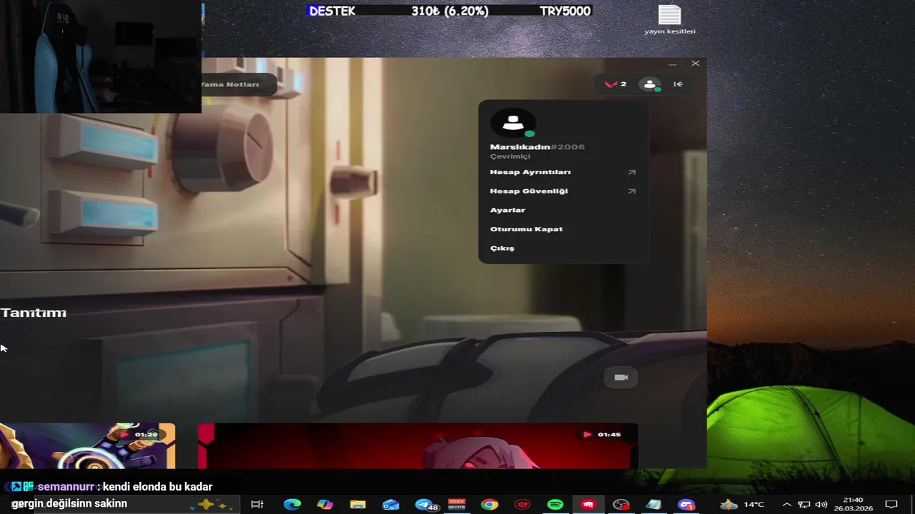
Task: Open Copilot from taskbar
Action: coord(325,505)
